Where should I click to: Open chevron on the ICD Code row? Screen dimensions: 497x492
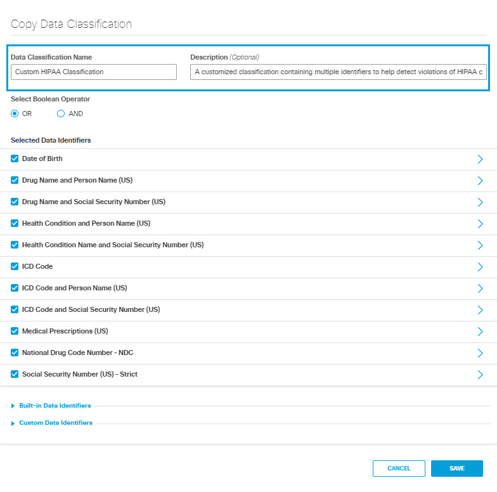coord(480,267)
